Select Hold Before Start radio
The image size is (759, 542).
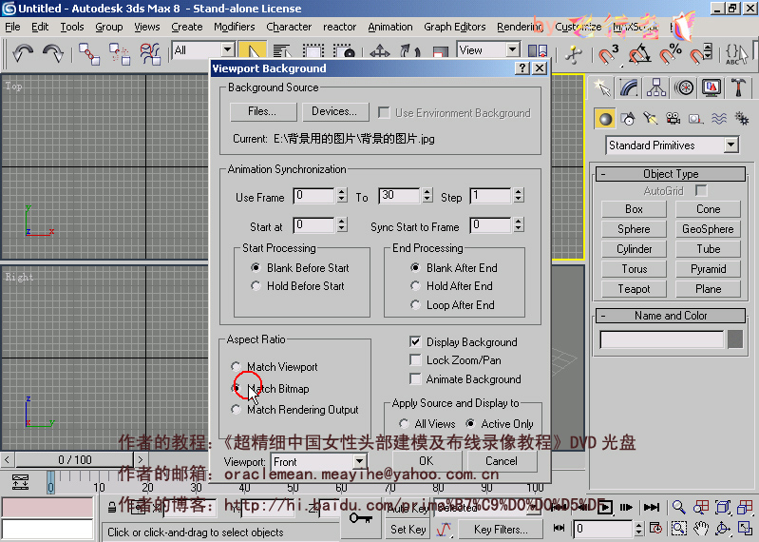tap(256, 286)
